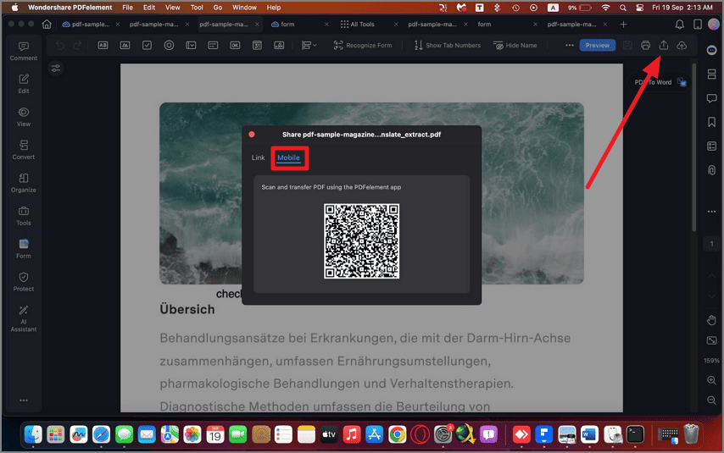Click the vertical document scrollbar

tap(694, 147)
